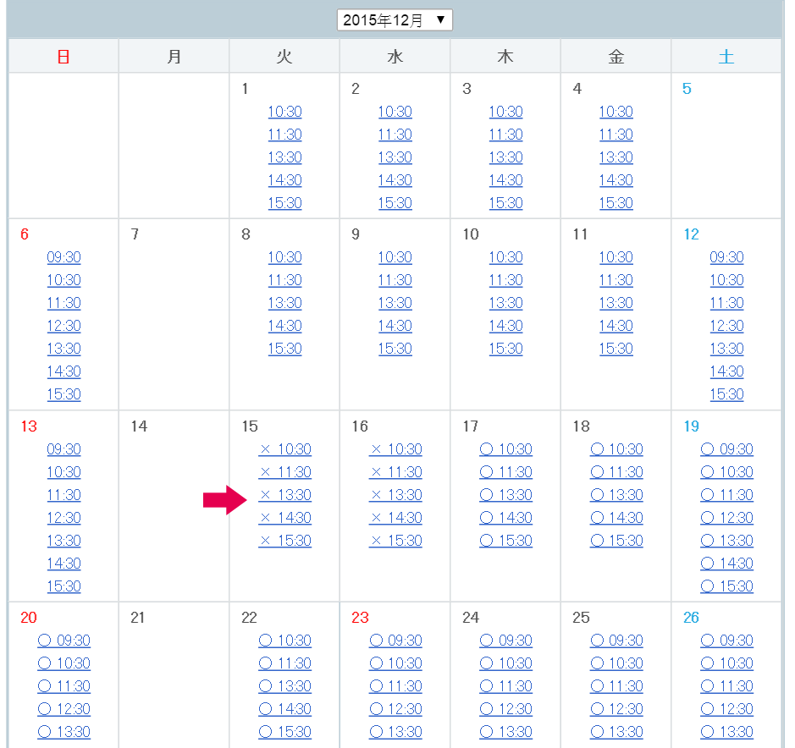This screenshot has width=795, height=748.
Task: Select 11:30 on December 4
Action: pos(616,135)
